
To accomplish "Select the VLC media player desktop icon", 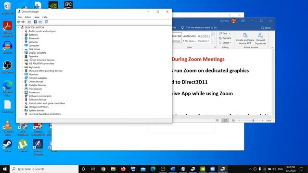I will (8, 128).
